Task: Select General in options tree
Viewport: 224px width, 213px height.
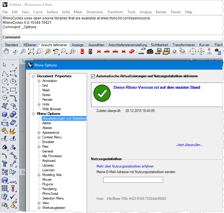Action: [x=48, y=152]
